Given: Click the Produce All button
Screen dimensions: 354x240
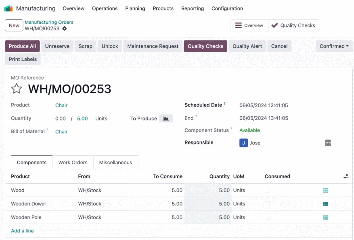Looking at the screenshot, I should (22, 46).
